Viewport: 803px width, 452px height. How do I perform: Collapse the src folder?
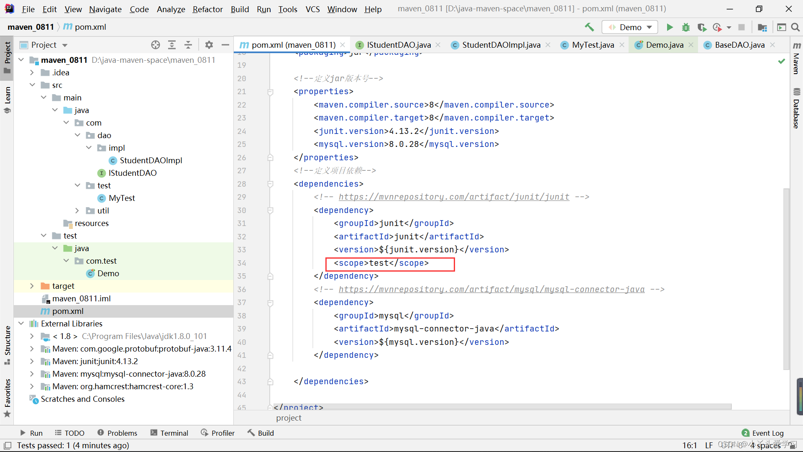click(32, 85)
